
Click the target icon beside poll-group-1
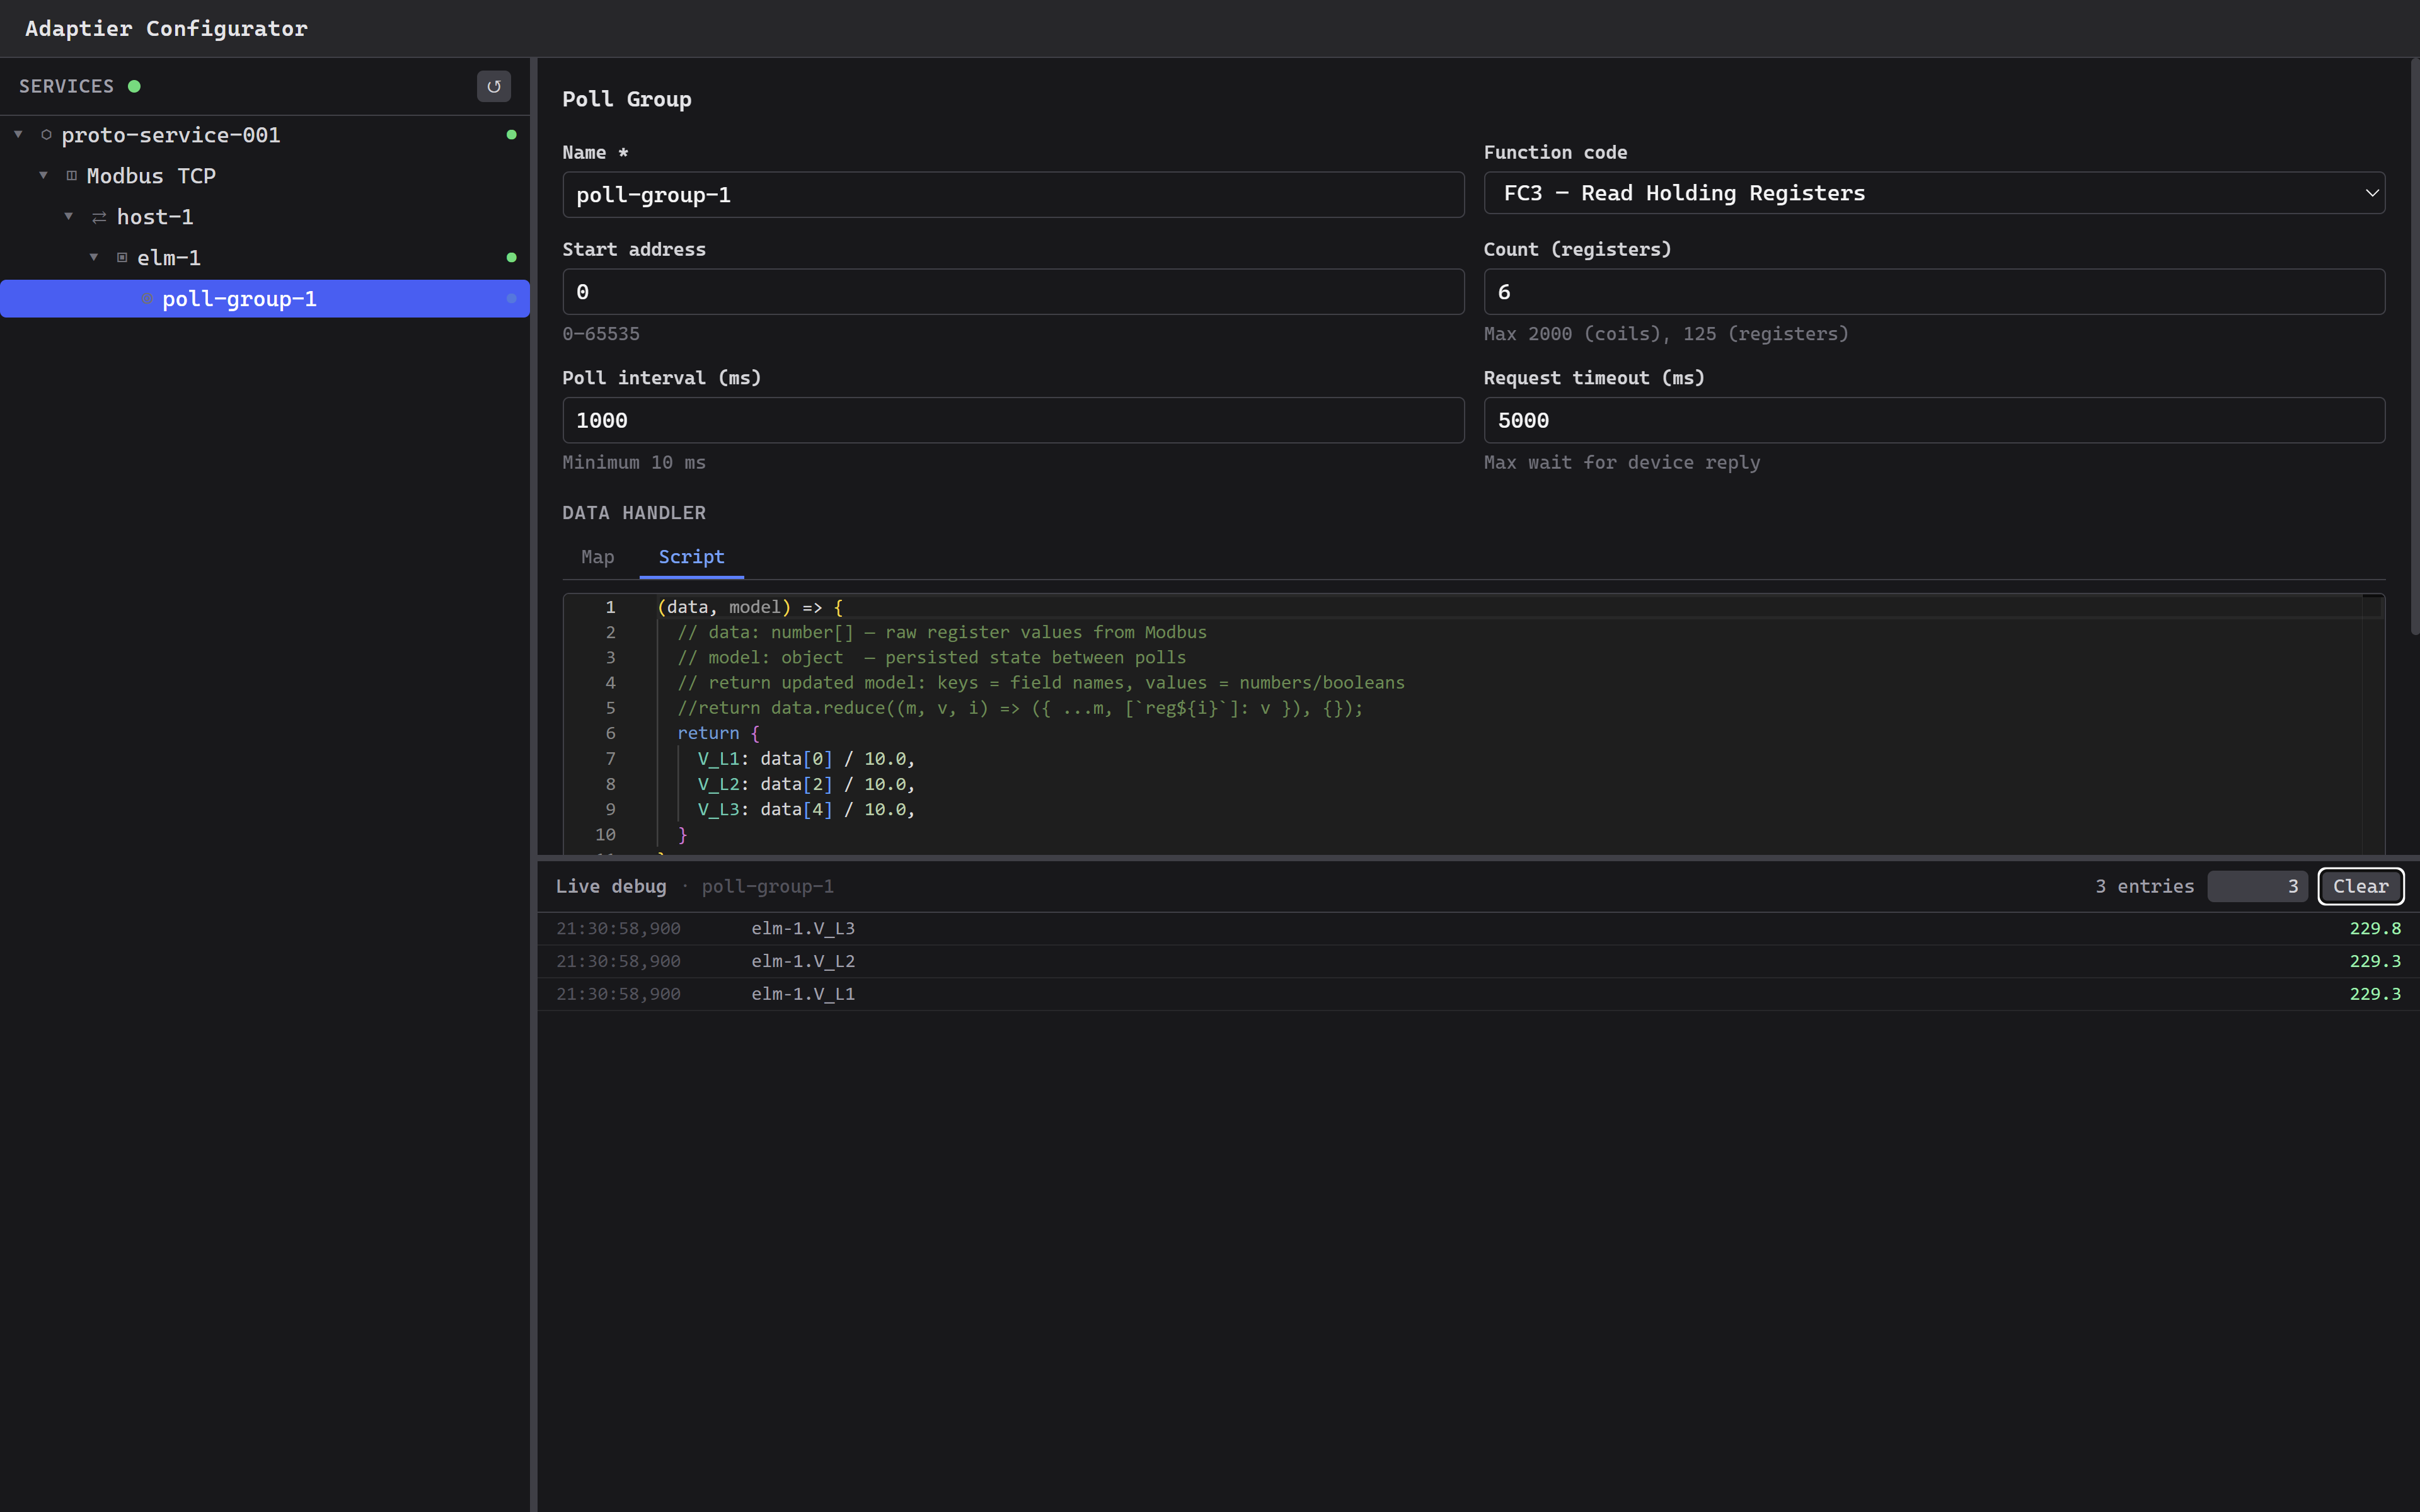point(147,298)
